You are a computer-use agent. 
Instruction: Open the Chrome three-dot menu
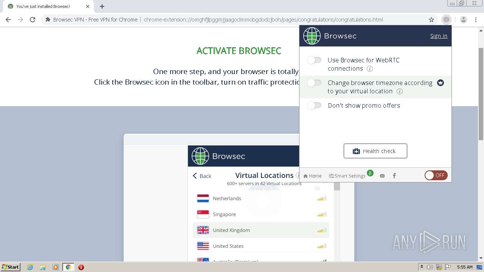coord(475,20)
